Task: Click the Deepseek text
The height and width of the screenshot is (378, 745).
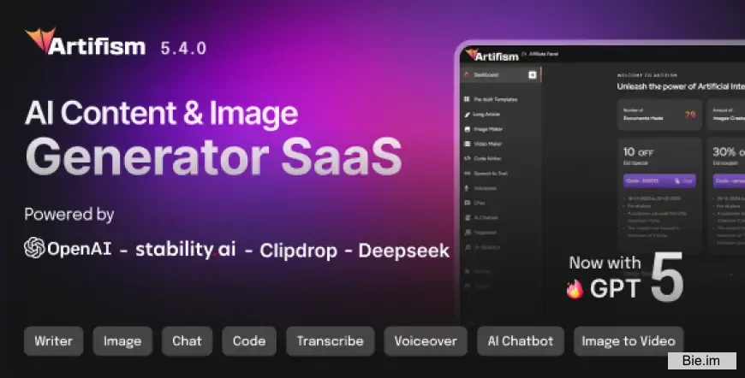Action: 404,250
